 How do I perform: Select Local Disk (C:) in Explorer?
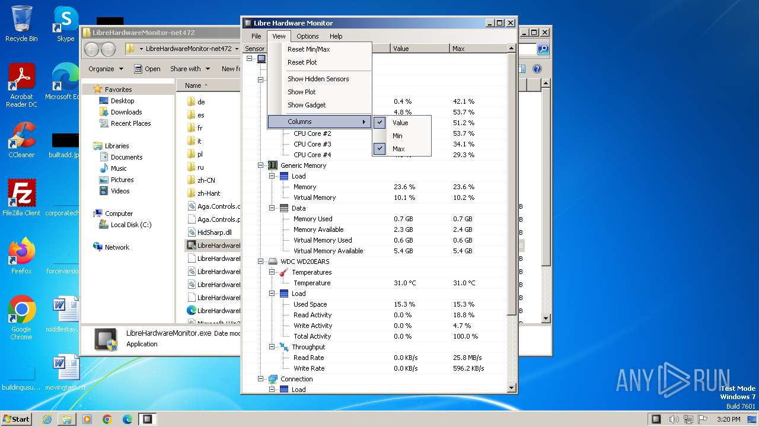point(131,225)
